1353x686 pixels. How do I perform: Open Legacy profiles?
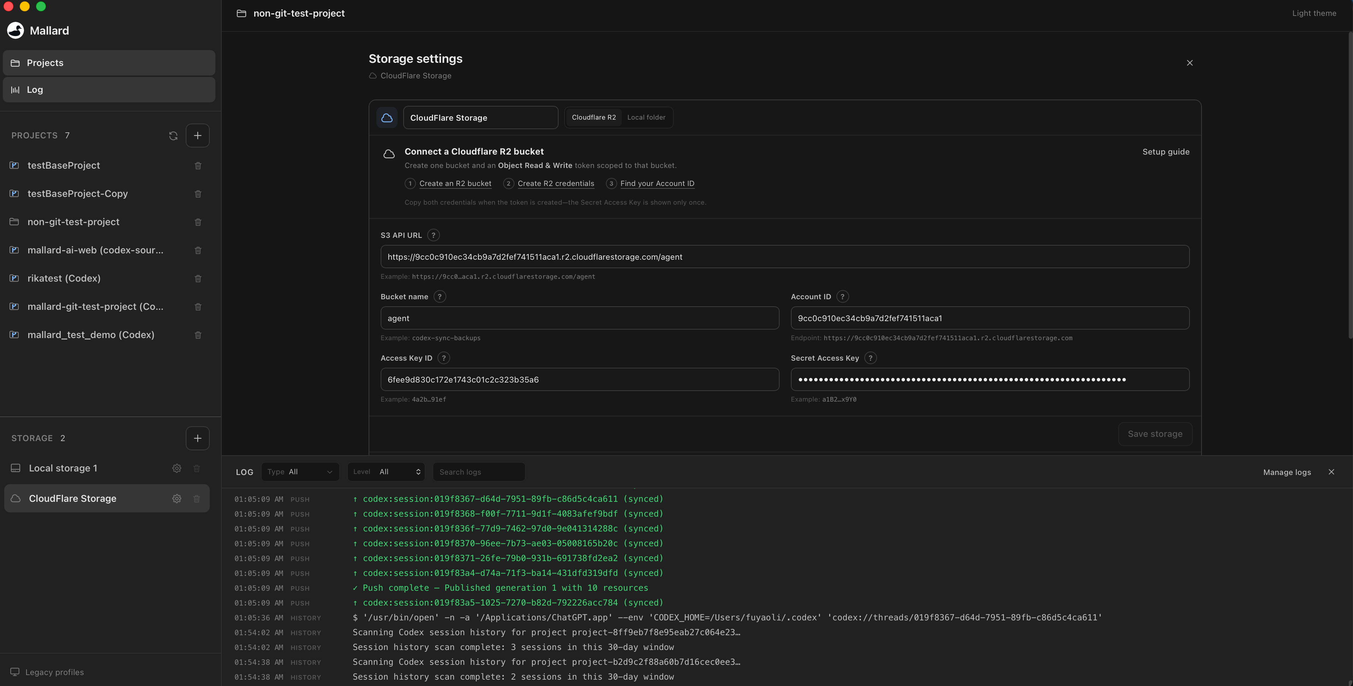coord(47,672)
